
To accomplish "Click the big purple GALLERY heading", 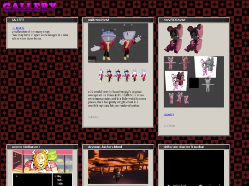I will [x=30, y=7].
